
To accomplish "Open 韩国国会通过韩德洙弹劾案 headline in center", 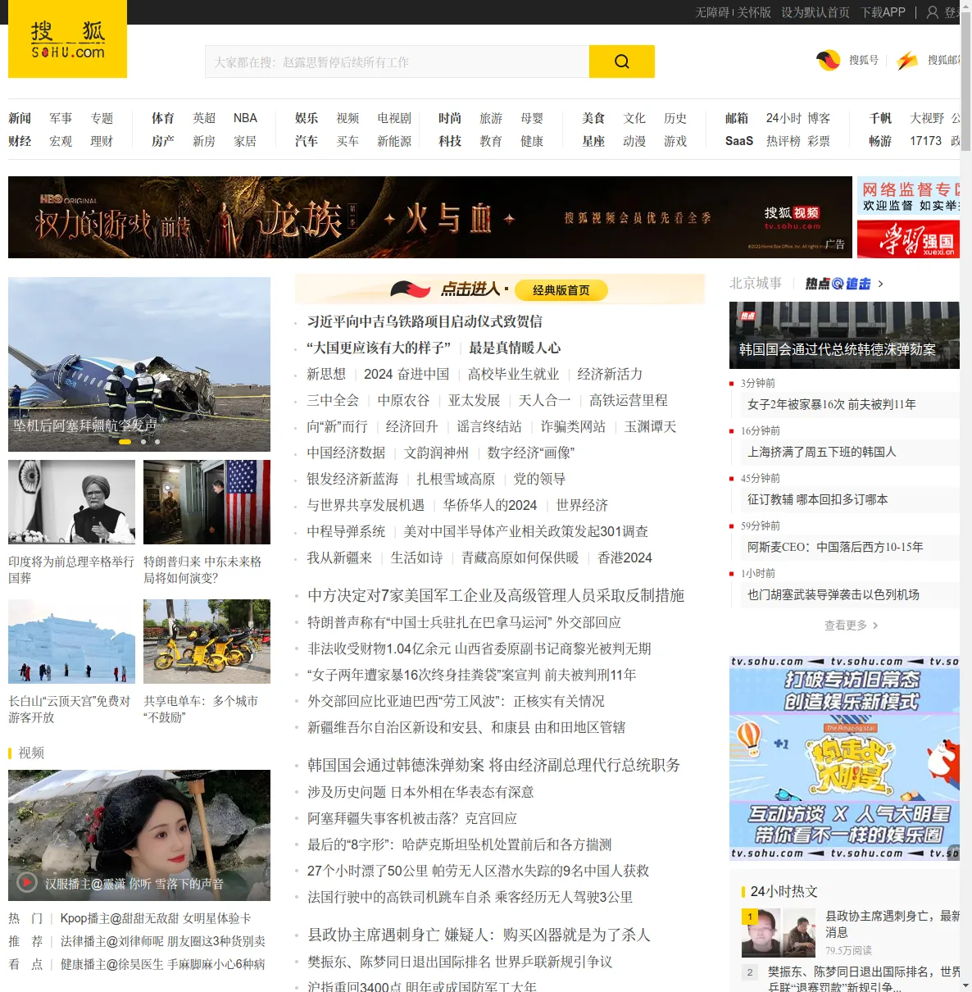I will point(494,765).
